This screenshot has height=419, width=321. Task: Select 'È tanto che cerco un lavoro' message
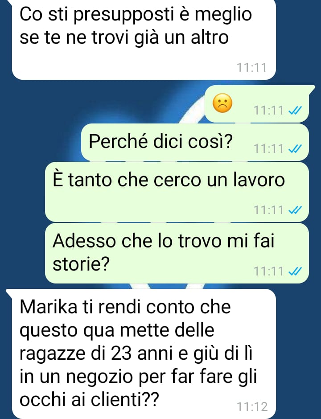177,192
